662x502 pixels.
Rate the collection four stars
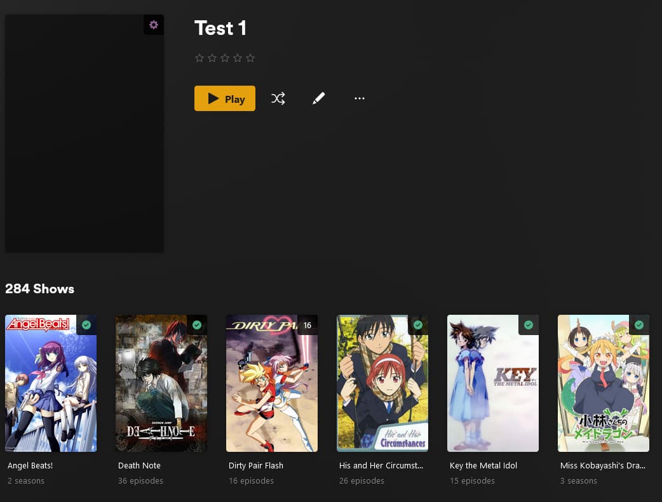[238, 58]
